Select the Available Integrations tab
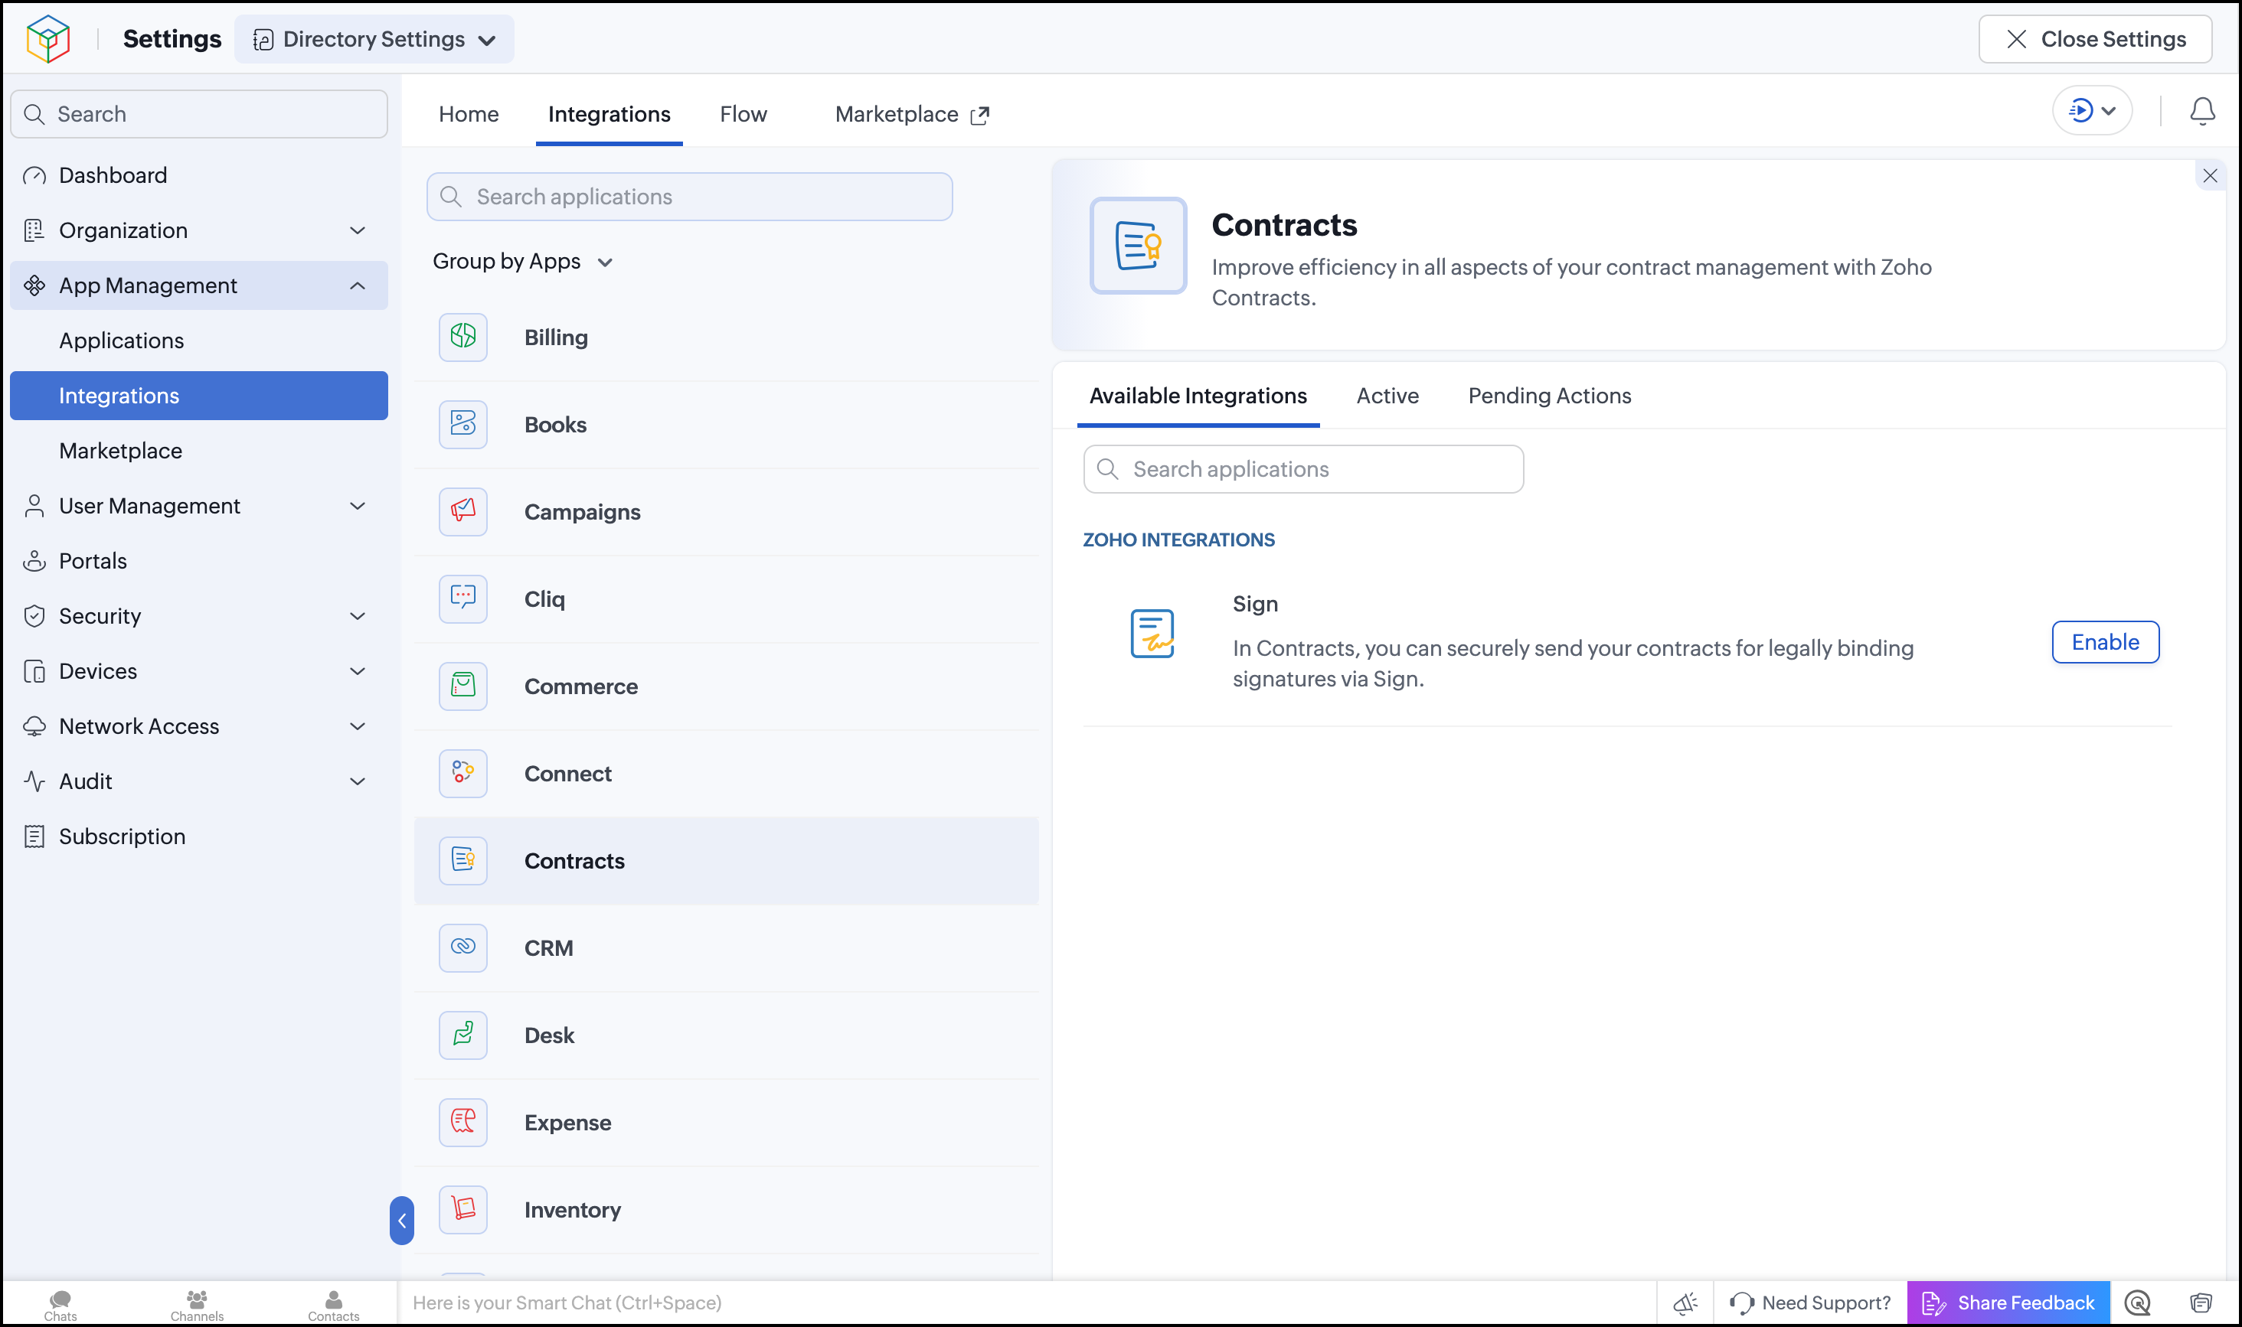2242x1327 pixels. pos(1198,396)
